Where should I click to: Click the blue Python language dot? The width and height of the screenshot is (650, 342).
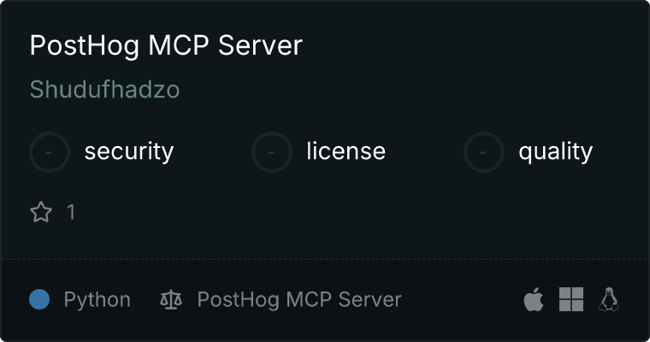[x=39, y=299]
